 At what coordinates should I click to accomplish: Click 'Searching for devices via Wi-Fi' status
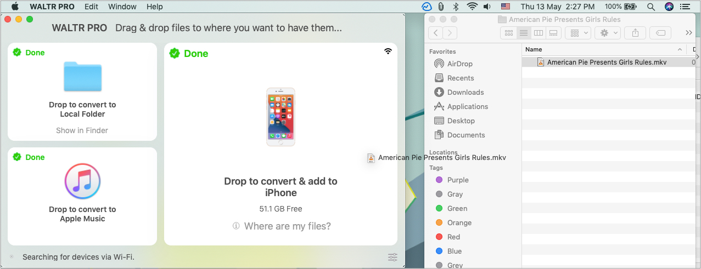click(x=78, y=257)
